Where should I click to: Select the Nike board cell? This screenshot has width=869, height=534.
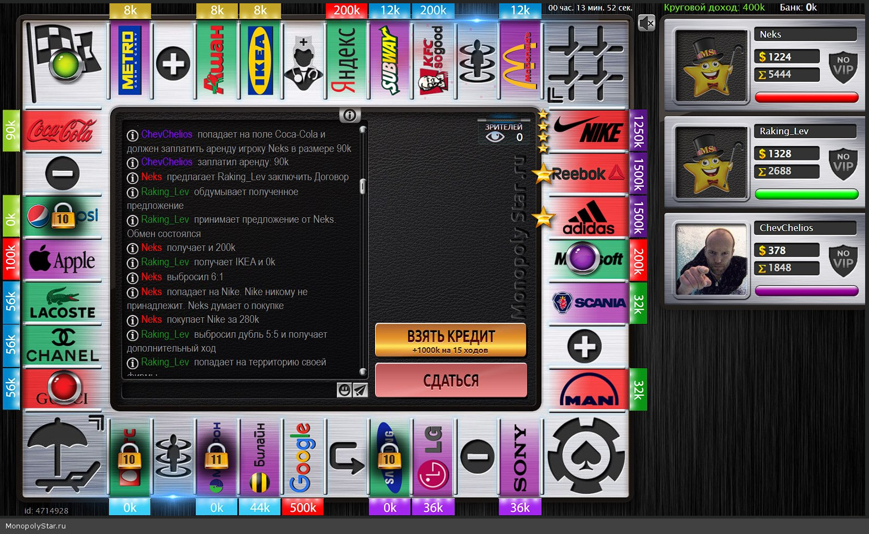tap(589, 130)
